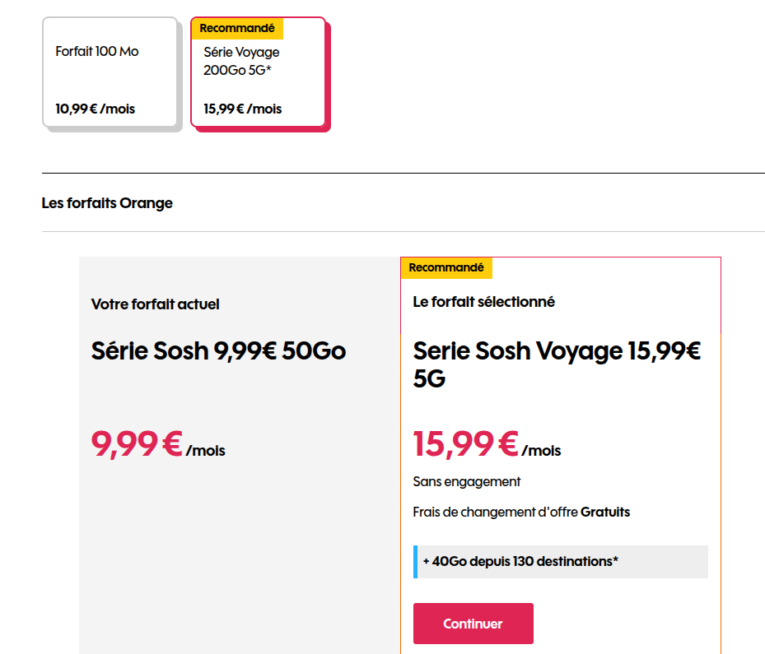Click the bold Gratuits word
Screen dimensions: 765x654
tap(605, 513)
